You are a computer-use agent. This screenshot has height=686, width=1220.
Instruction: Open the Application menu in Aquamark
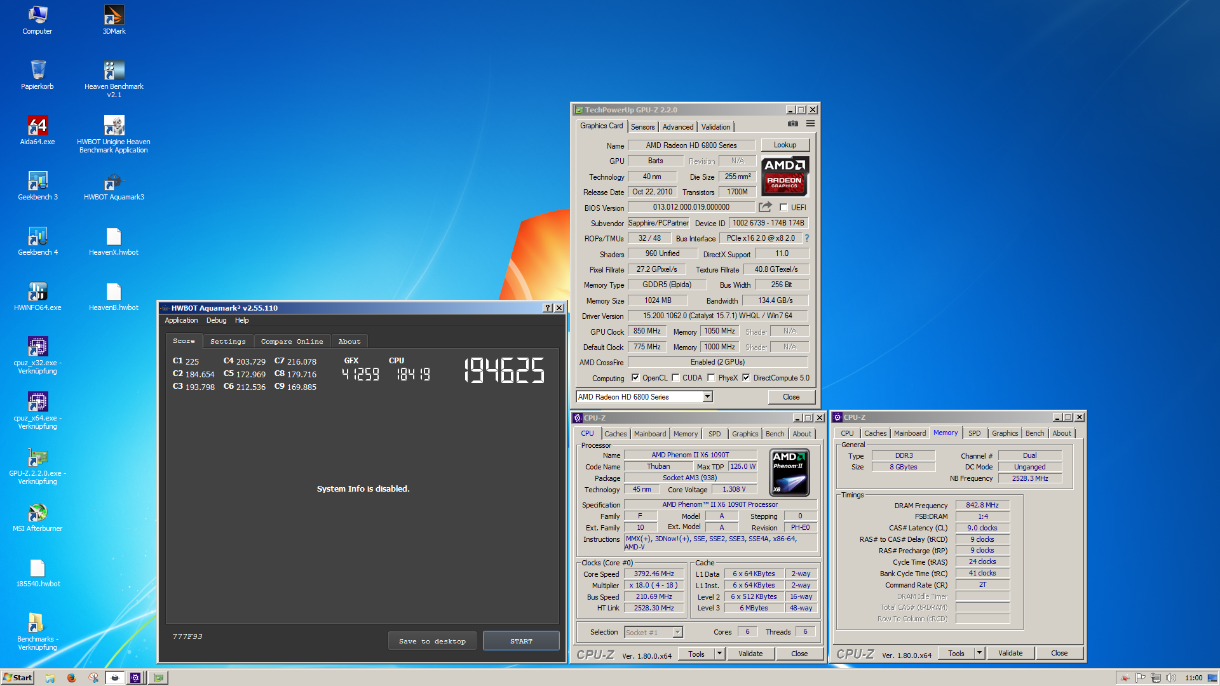(181, 320)
